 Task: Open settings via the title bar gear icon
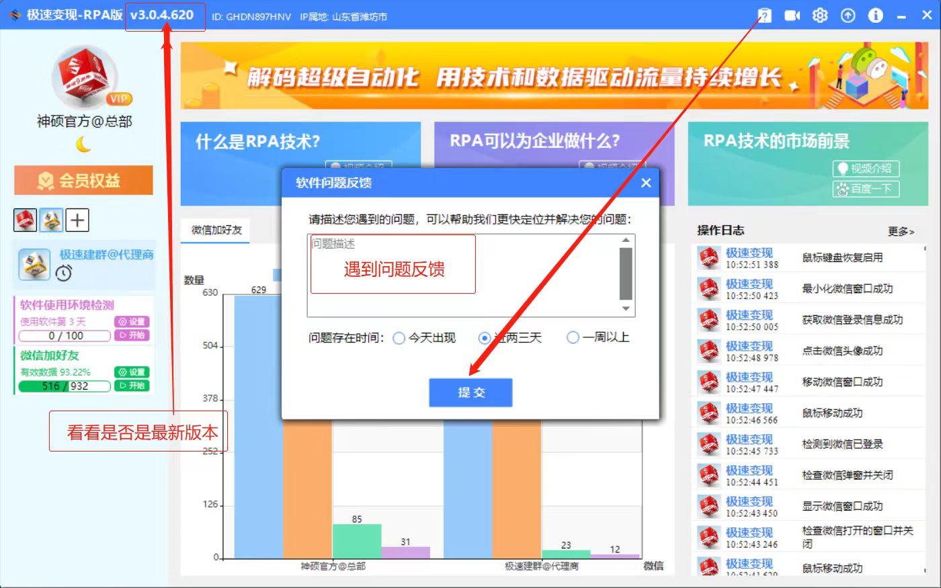pos(820,15)
